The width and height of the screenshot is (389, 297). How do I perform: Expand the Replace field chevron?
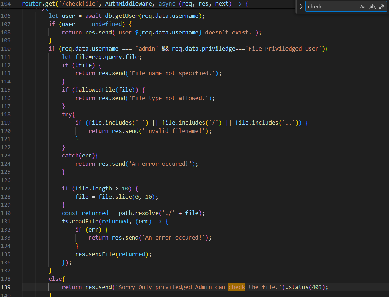(x=301, y=7)
